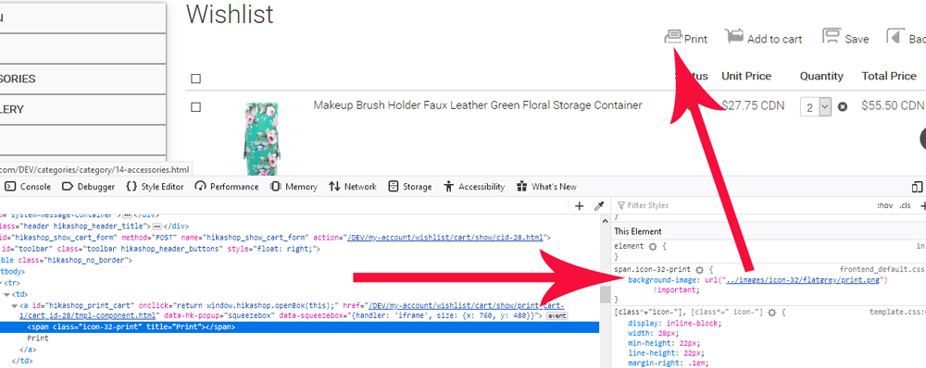Collapse the <td> node twisty

(6, 294)
